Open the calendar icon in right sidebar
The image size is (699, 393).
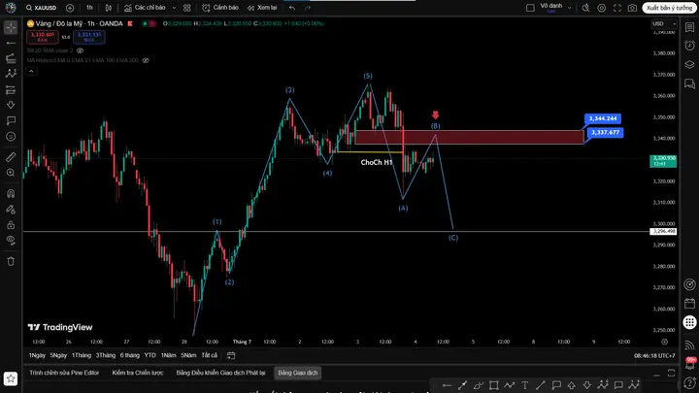pyautogui.click(x=689, y=304)
